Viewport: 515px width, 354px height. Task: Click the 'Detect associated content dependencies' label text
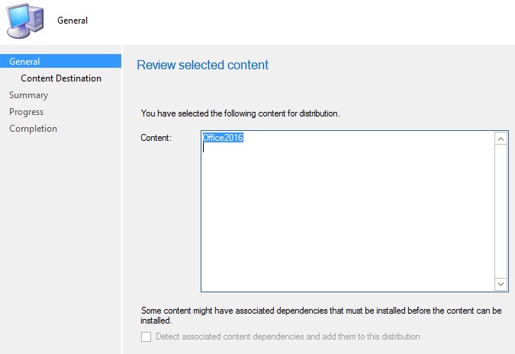click(287, 336)
